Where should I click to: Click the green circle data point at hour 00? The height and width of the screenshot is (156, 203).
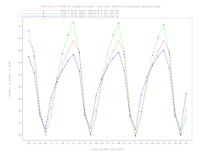(29, 31)
